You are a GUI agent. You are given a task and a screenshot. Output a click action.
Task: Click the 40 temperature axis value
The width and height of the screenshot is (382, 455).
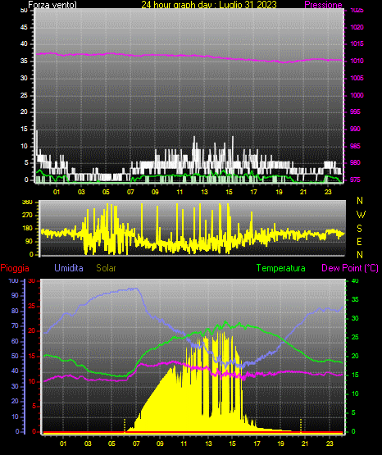tap(355, 280)
